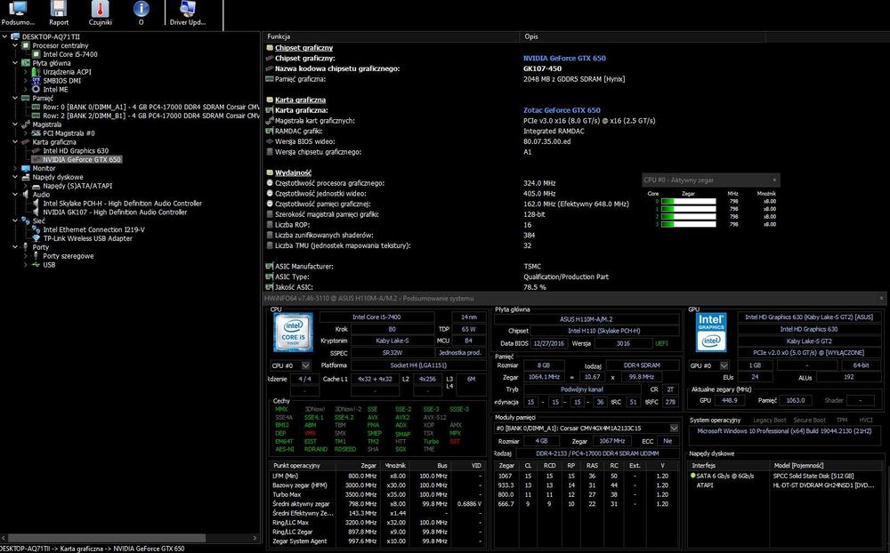Open the Czujniki sensors toolbar icon

pyautogui.click(x=100, y=13)
